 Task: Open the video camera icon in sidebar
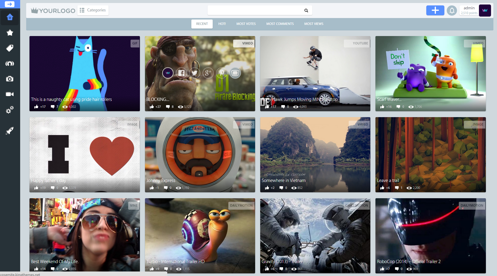pos(10,94)
